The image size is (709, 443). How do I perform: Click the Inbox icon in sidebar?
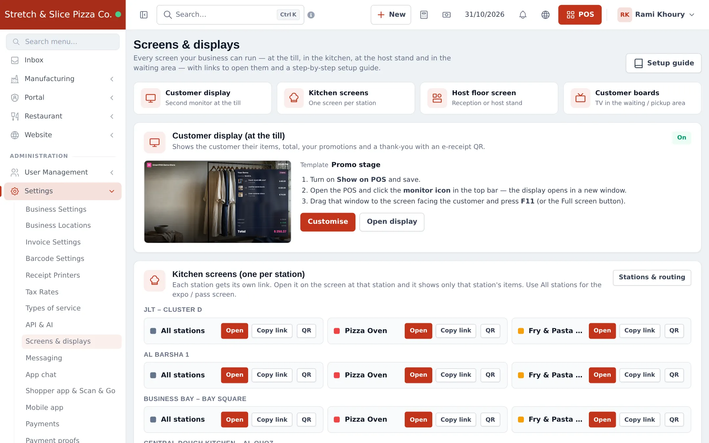click(x=15, y=60)
